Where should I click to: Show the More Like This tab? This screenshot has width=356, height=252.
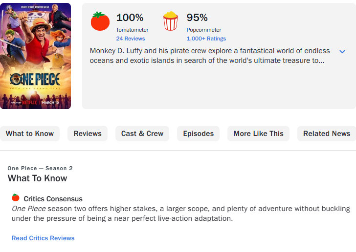[258, 134]
